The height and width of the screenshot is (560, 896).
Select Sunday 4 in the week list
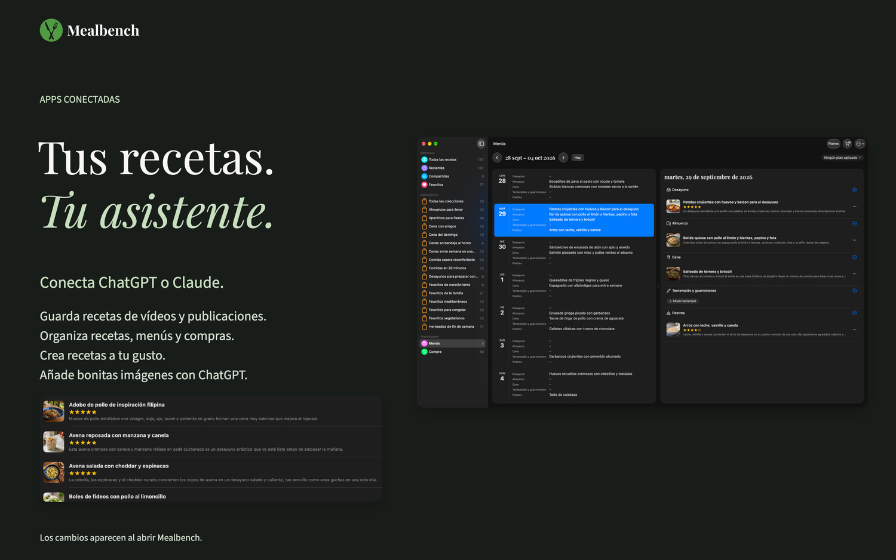[x=574, y=384]
